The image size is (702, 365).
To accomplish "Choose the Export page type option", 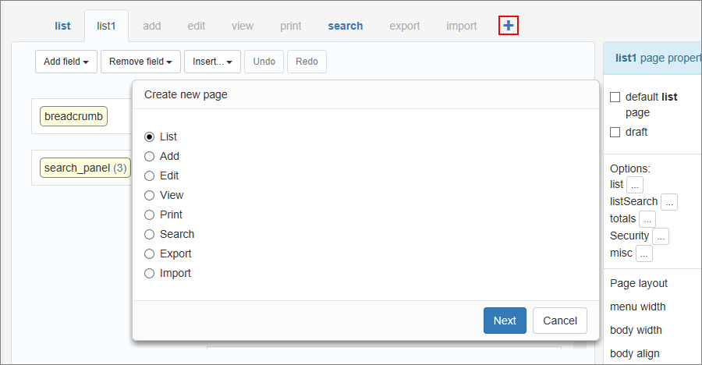I will (x=150, y=253).
